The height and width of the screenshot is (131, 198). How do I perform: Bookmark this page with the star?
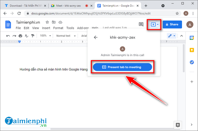point(177,13)
